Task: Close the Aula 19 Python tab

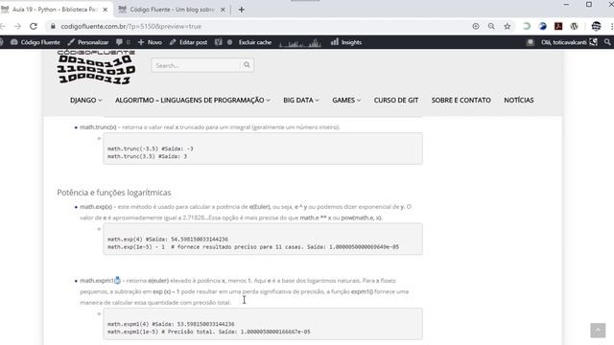Action: [x=105, y=10]
